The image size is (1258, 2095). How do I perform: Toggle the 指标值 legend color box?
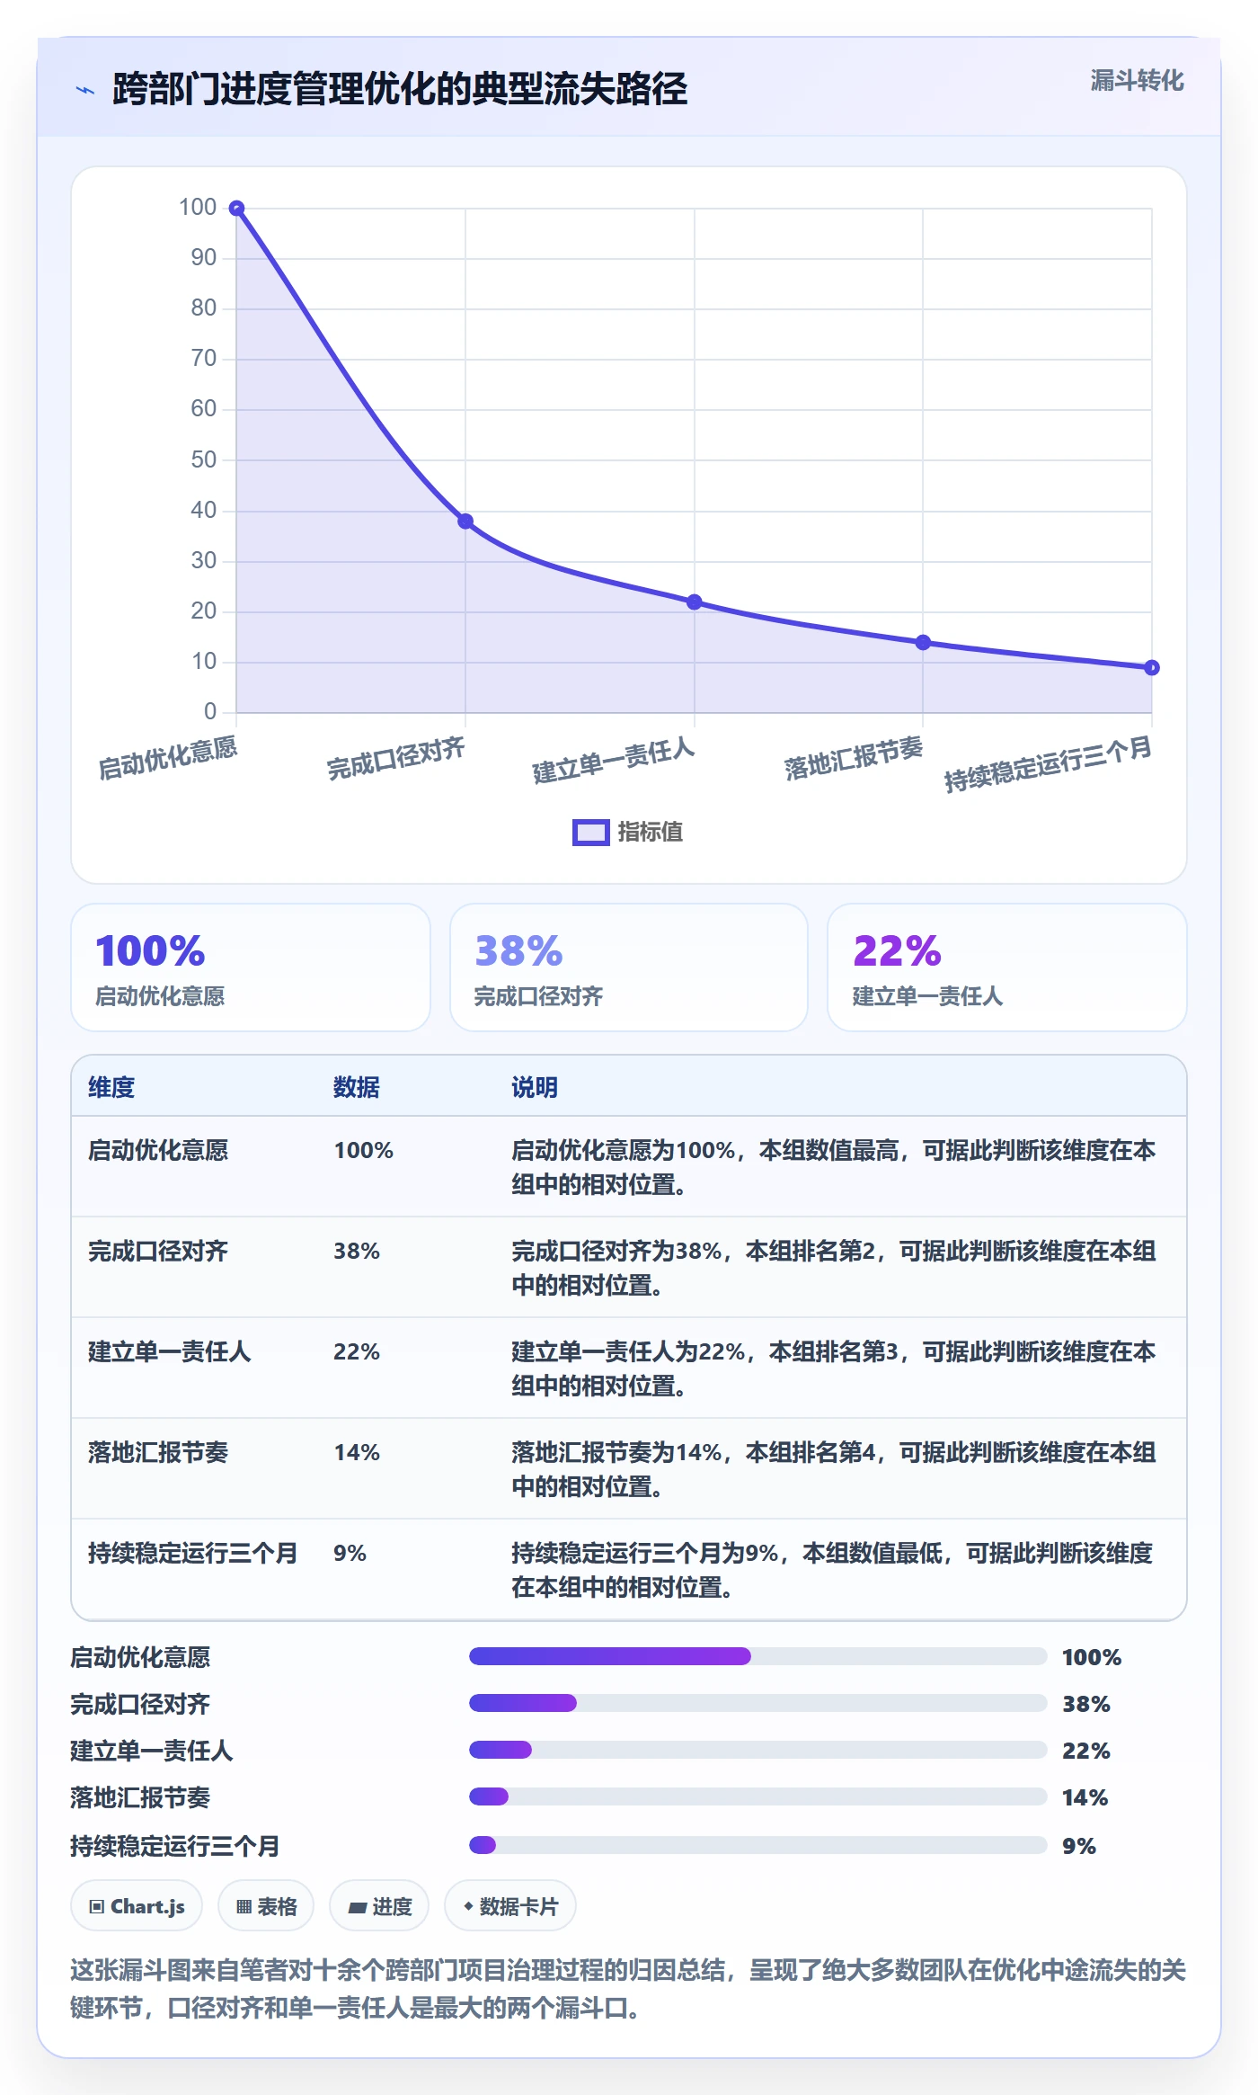[590, 833]
